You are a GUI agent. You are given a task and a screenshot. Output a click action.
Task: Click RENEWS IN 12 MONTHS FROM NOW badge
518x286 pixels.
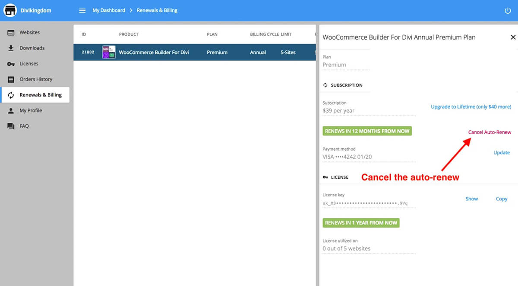click(367, 131)
